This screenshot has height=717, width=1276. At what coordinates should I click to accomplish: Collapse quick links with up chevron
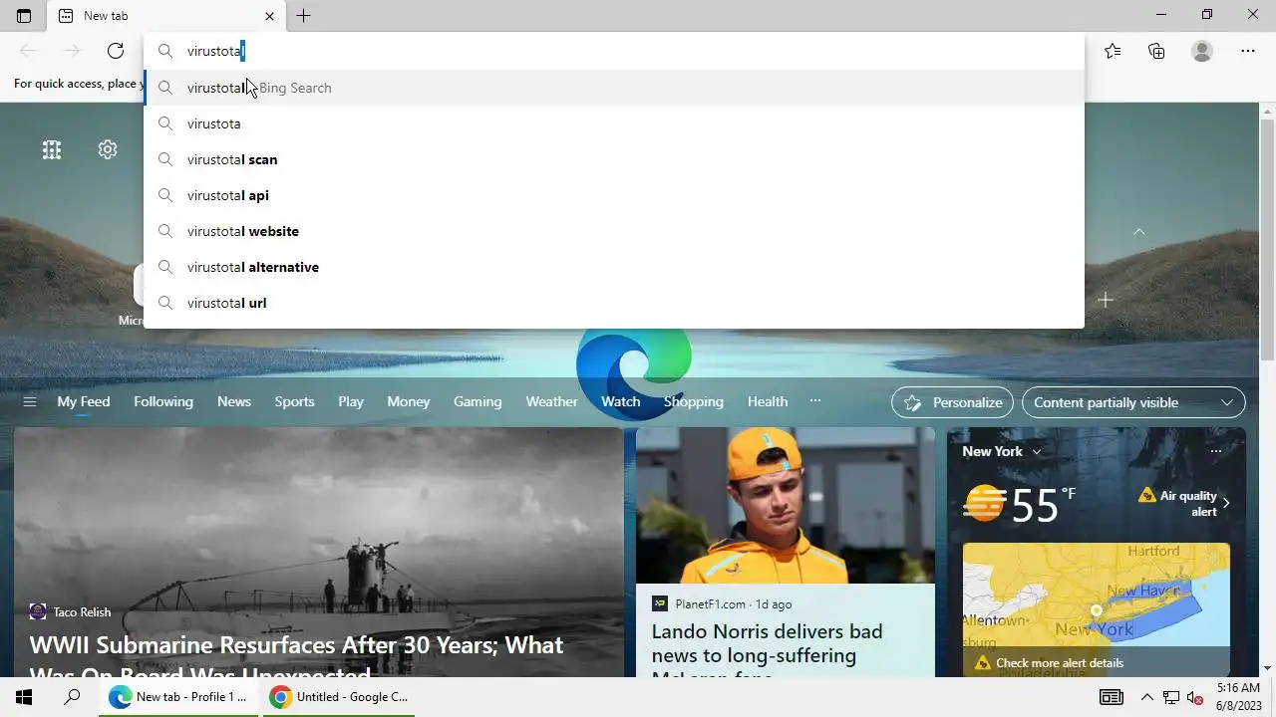pos(1138,232)
